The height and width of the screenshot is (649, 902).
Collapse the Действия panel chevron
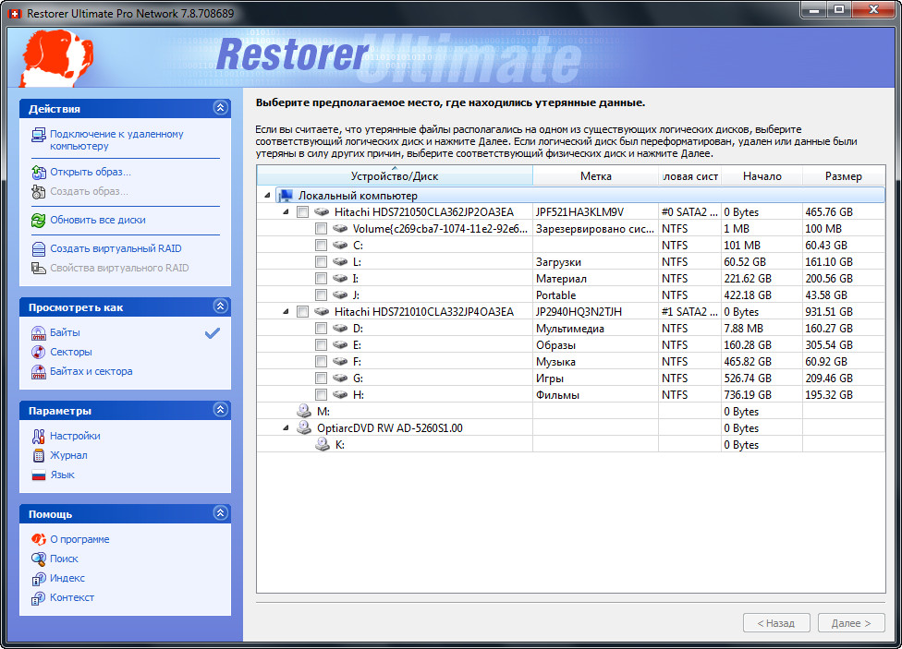coord(220,108)
